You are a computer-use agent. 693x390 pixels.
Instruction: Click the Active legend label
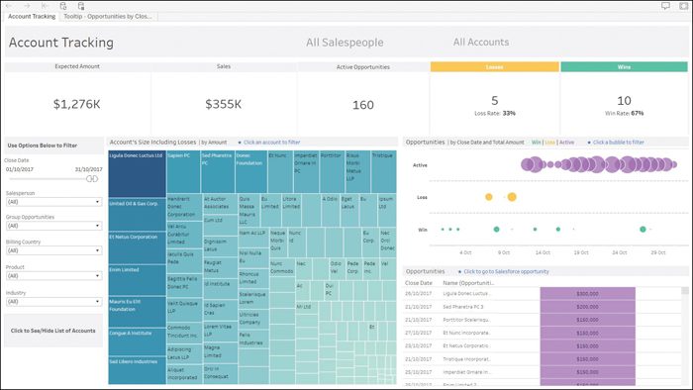566,143
